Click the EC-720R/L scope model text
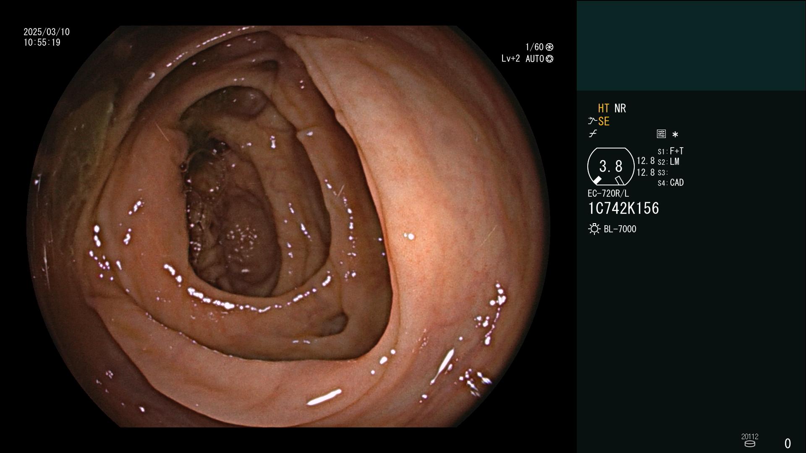The width and height of the screenshot is (806, 453). coord(608,193)
